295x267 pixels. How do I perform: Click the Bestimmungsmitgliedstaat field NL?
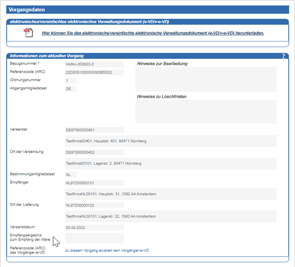(71, 175)
